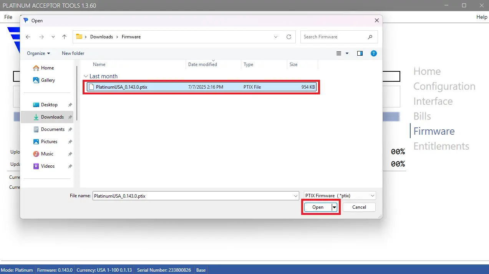Open the Organize dropdown menu

coord(38,53)
